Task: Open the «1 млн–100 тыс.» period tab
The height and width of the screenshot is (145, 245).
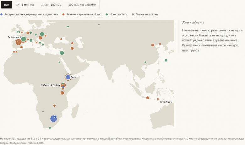Action: coord(51,5)
